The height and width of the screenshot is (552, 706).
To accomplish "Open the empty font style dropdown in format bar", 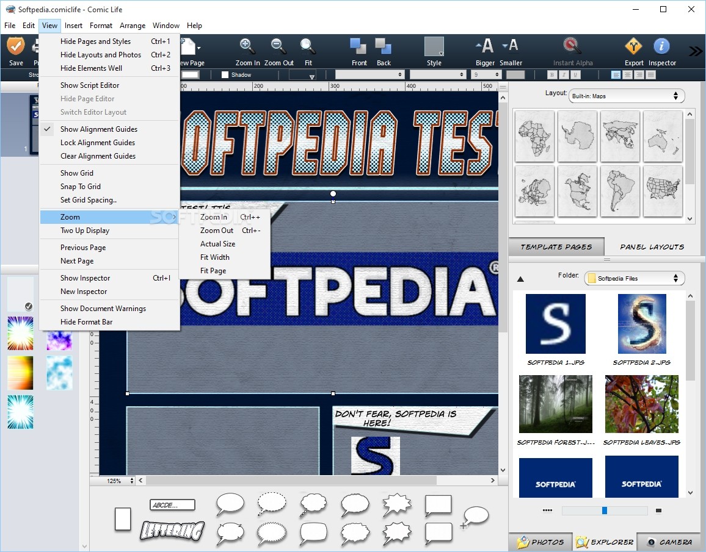I will point(437,74).
